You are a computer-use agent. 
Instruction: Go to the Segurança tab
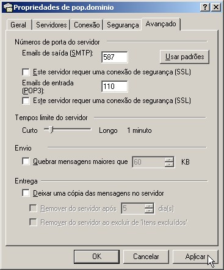(123, 25)
